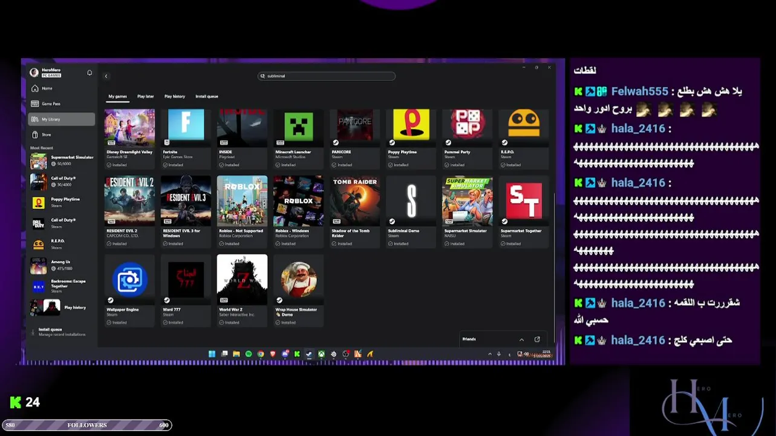The width and height of the screenshot is (776, 436).
Task: Switch to Play later tab
Action: coord(145,96)
